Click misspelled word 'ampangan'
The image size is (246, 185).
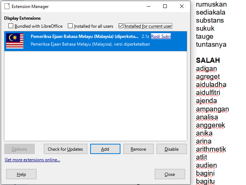212,109
